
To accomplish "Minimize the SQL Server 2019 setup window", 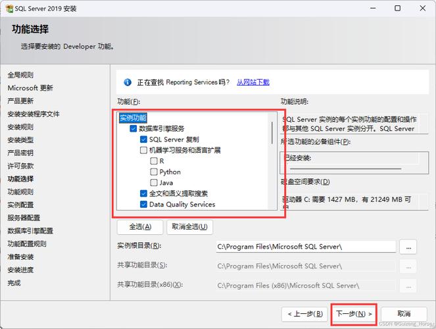I will point(373,9).
